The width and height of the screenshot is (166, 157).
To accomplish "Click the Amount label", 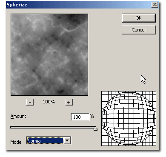I will tap(18, 117).
